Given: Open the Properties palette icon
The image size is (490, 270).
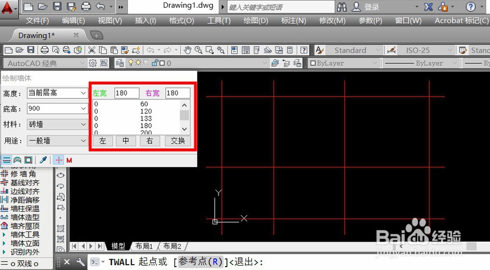Looking at the screenshot, I should [x=234, y=50].
